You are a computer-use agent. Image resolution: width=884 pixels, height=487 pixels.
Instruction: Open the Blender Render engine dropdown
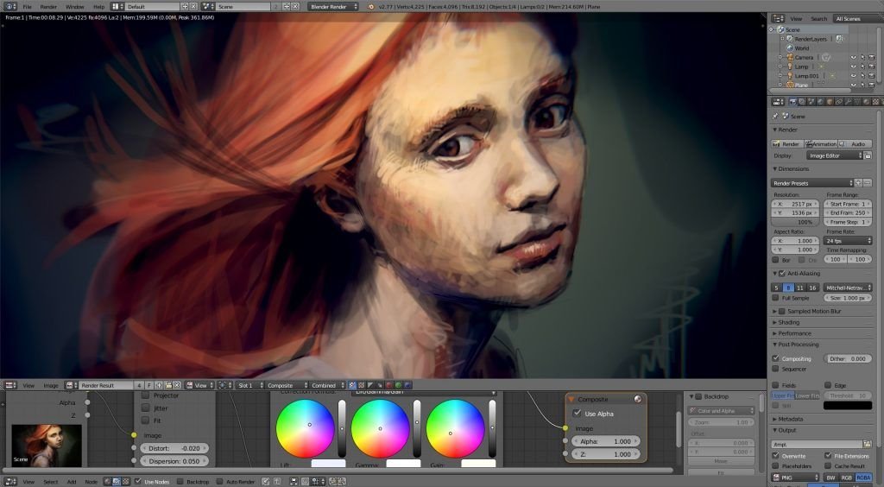coord(332,7)
